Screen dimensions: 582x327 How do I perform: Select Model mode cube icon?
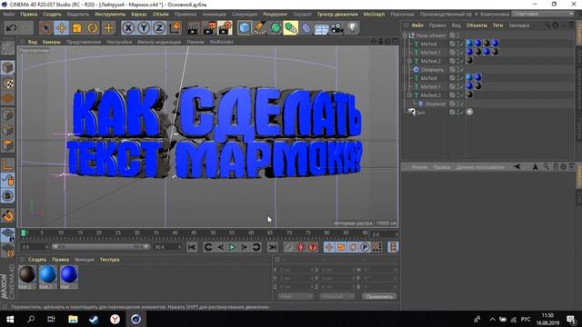8,68
